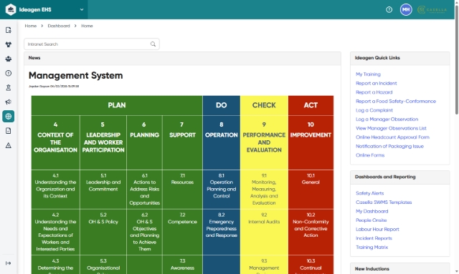Open the help question mark icon
Viewport: 459px width, 274px height.
pos(389,9)
